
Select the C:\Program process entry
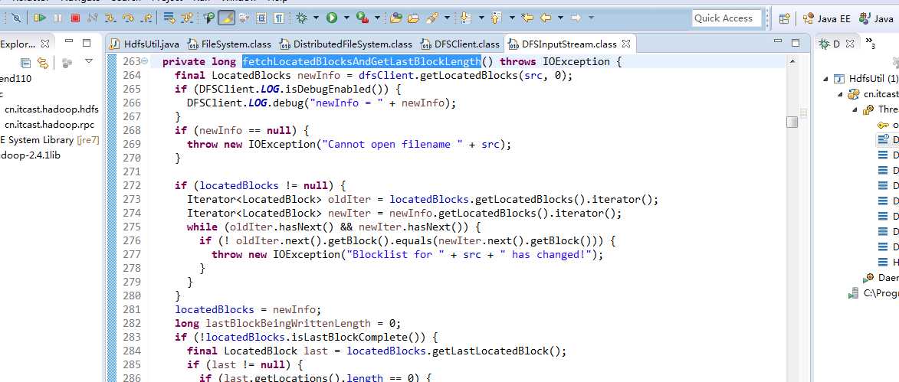[874, 293]
